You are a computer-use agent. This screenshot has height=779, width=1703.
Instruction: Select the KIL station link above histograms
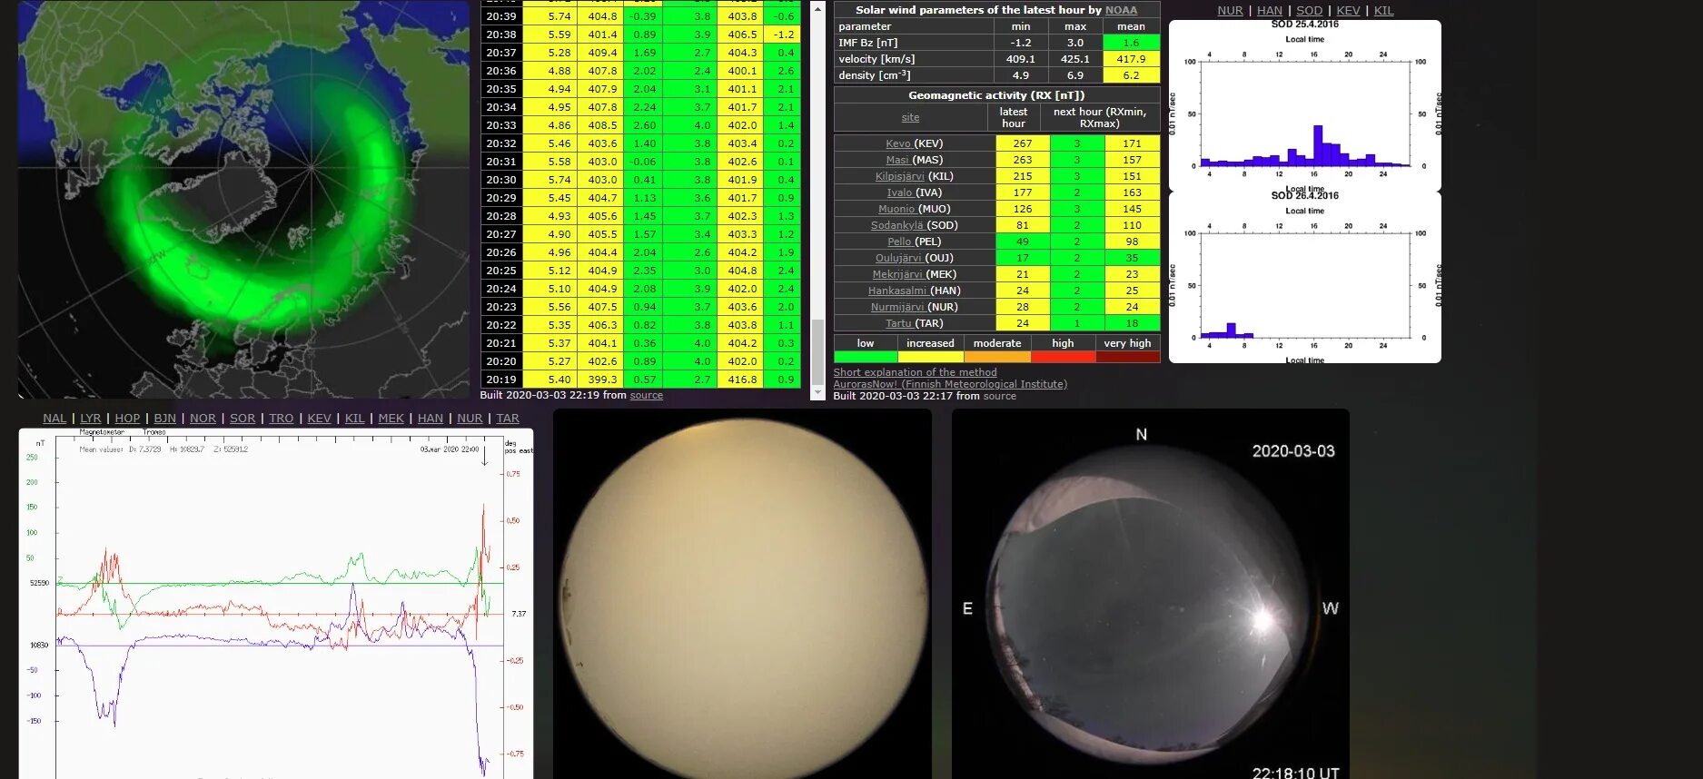(1383, 11)
